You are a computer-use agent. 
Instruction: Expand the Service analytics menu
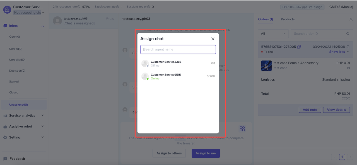click(x=24, y=115)
